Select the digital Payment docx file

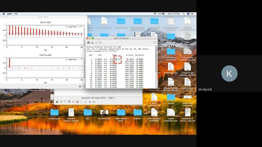154,97
